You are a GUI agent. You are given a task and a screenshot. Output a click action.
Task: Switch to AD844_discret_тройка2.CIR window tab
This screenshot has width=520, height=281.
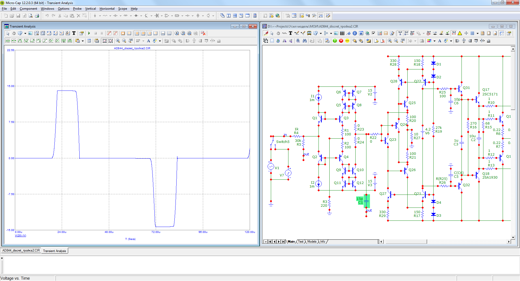click(x=21, y=250)
